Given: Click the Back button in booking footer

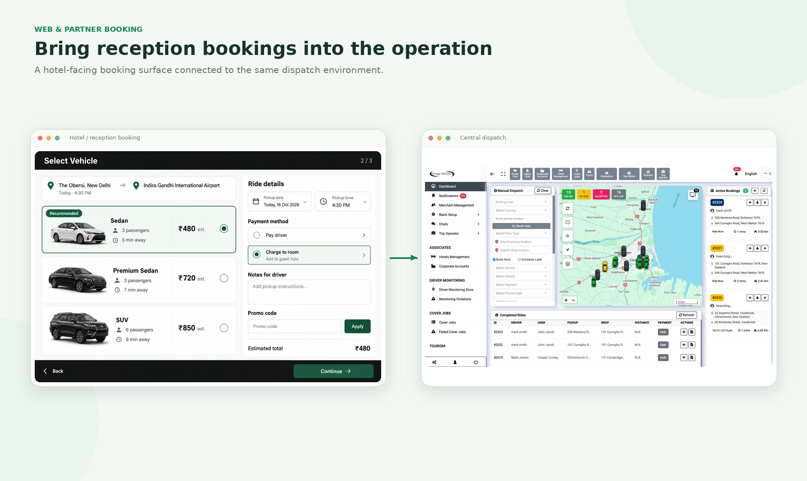Looking at the screenshot, I should click(53, 371).
